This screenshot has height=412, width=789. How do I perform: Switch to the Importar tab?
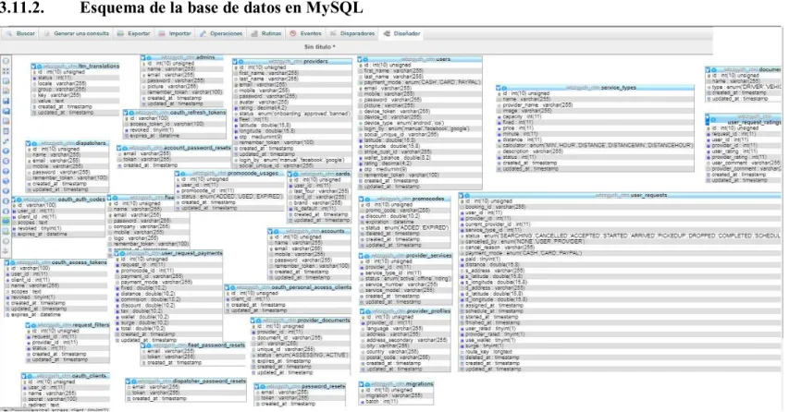(175, 33)
